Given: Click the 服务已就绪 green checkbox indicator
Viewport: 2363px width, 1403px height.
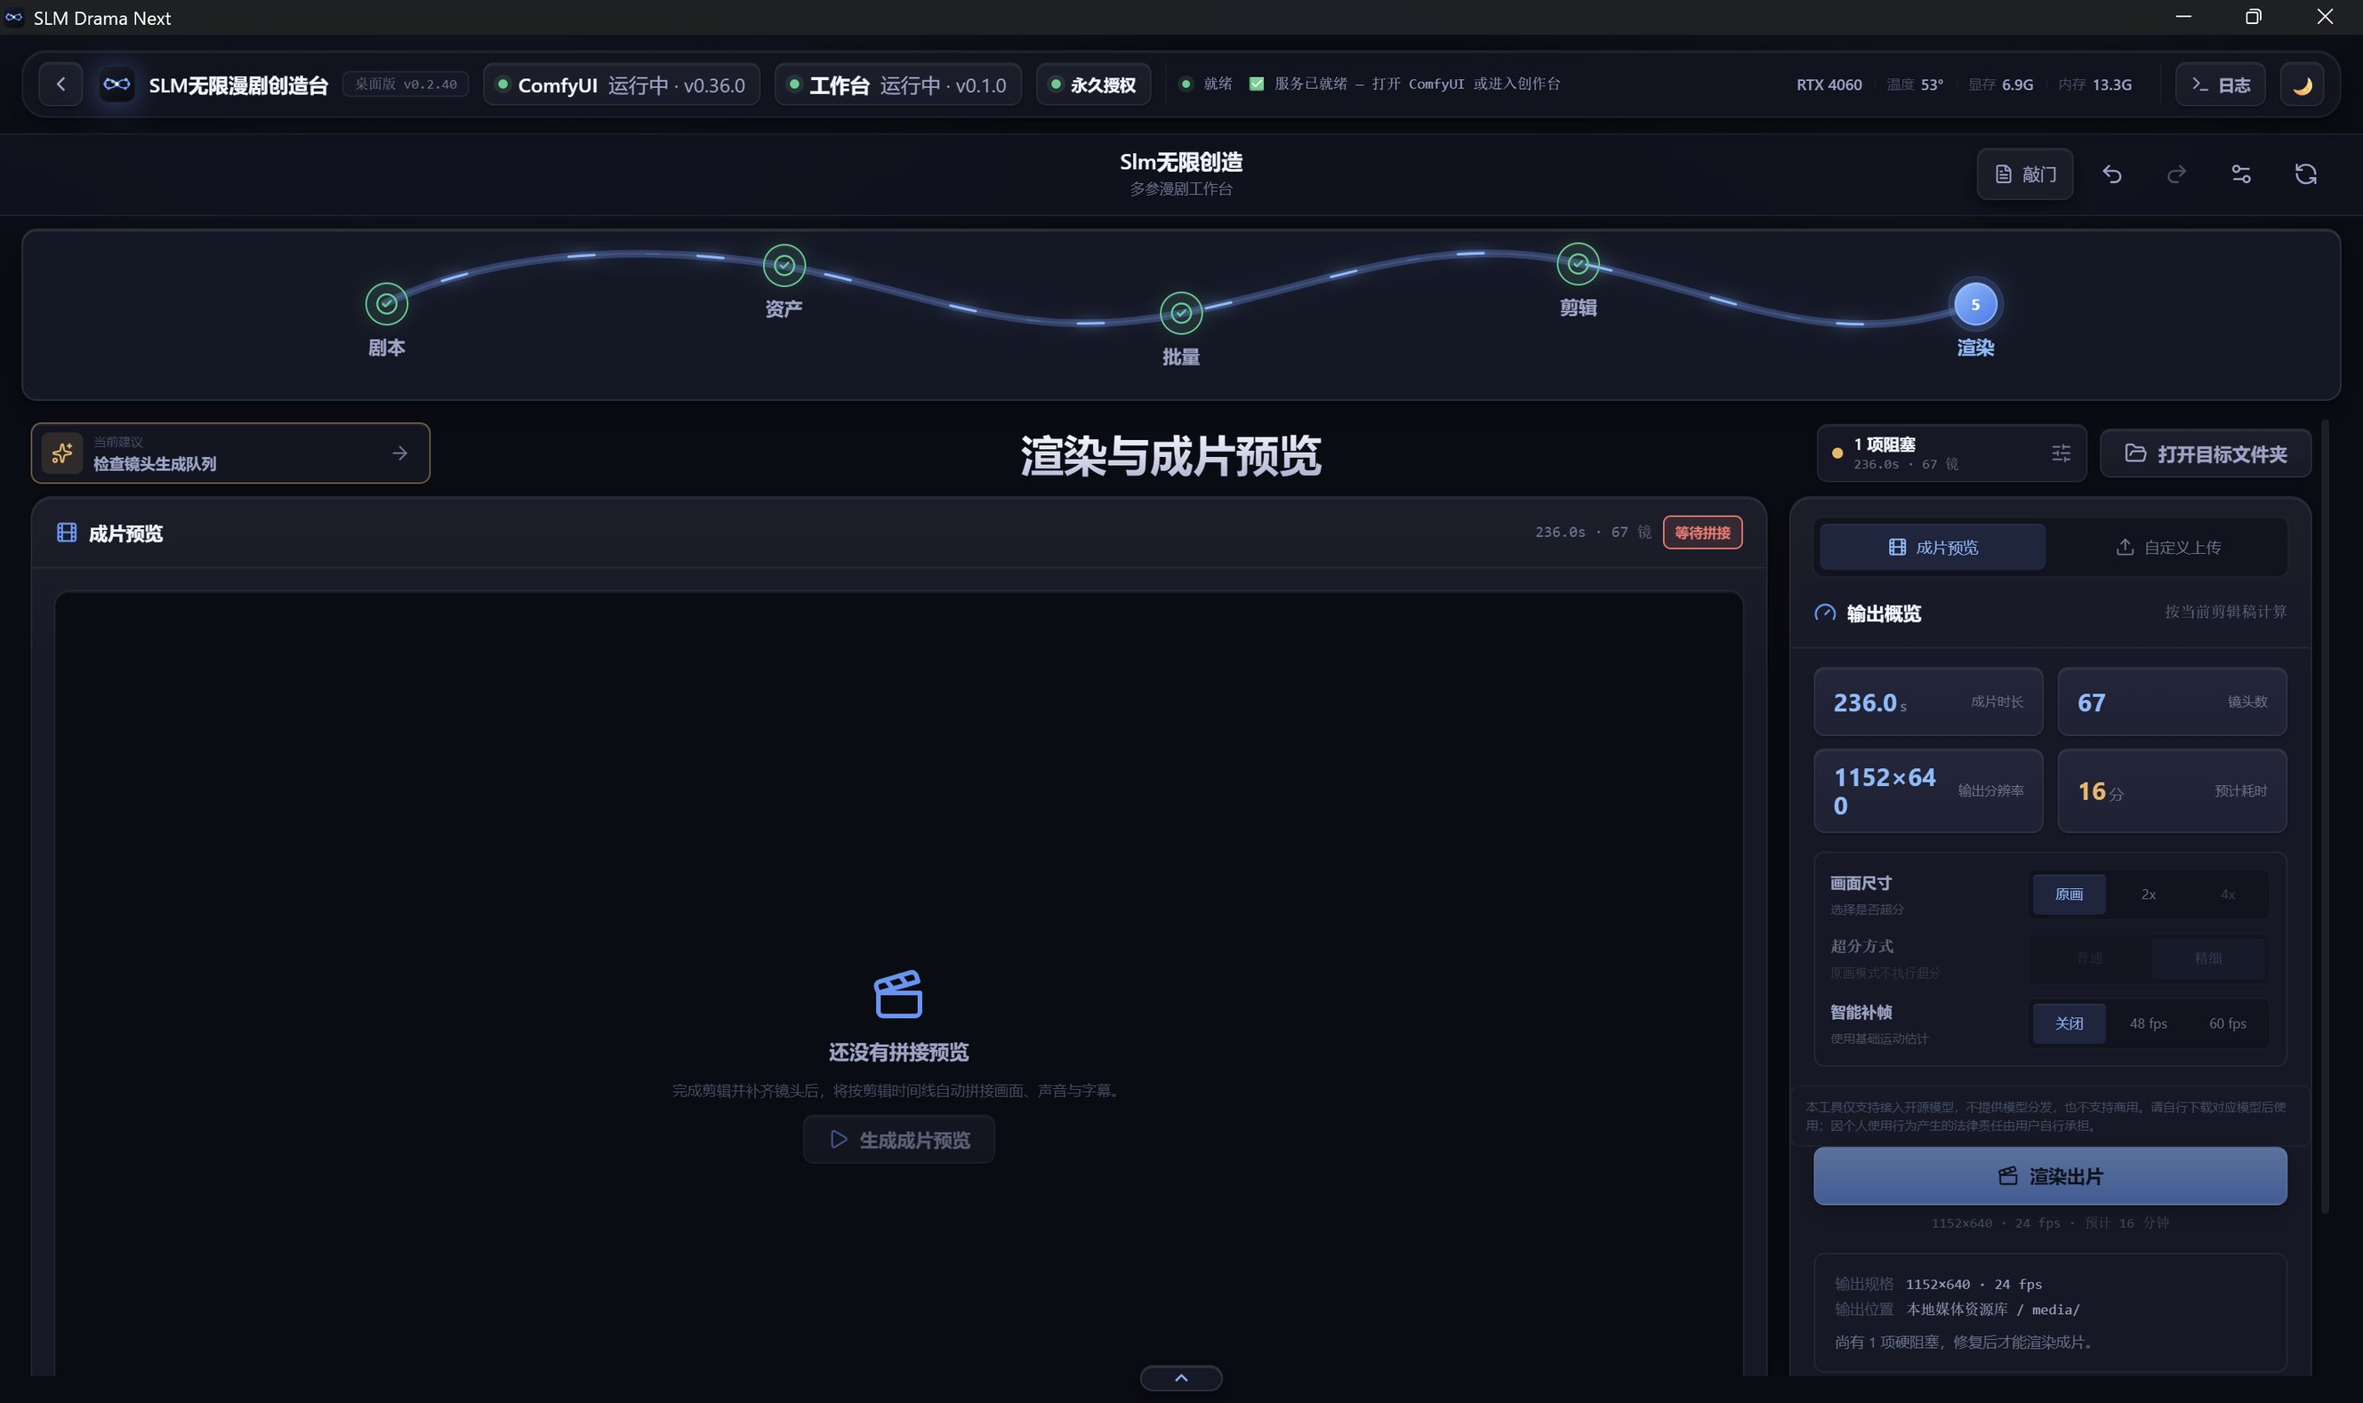Looking at the screenshot, I should (1256, 84).
